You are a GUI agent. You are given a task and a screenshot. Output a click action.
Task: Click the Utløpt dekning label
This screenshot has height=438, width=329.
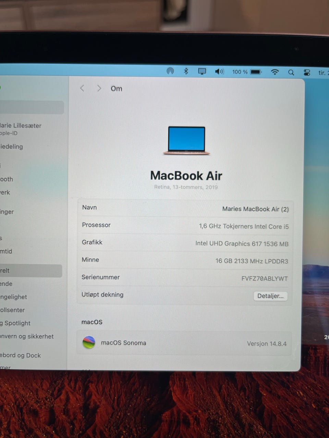pos(102,295)
